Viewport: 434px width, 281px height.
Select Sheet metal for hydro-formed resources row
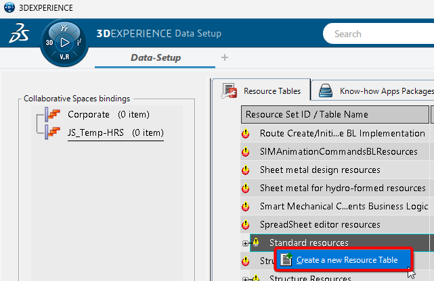coord(335,188)
